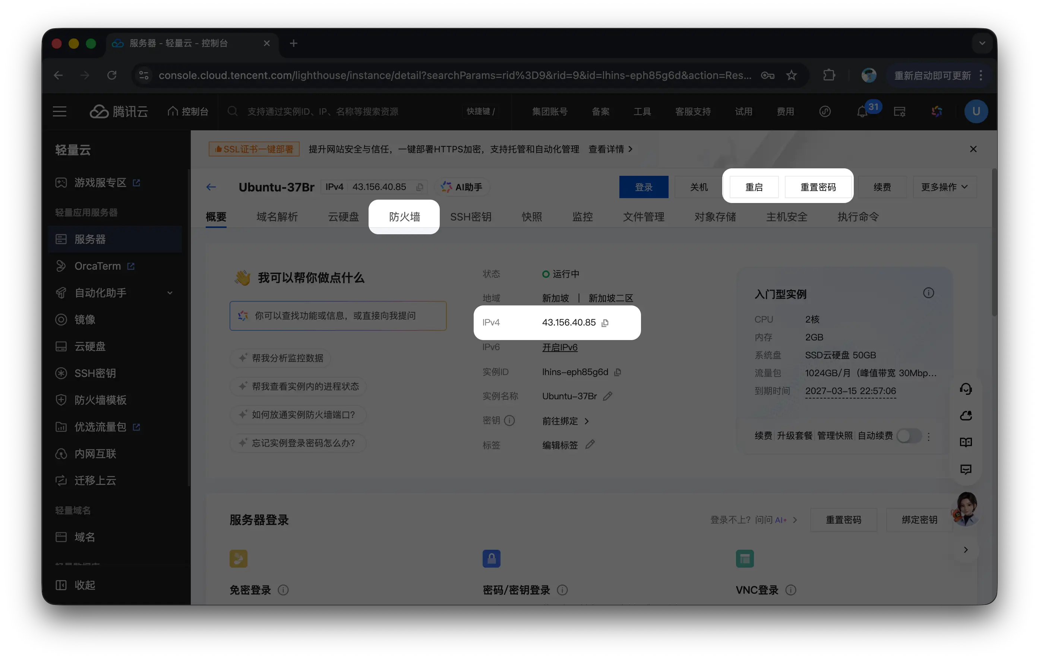Viewport: 1039px width, 660px height.
Task: Click the assistant avatar thumbnail
Action: point(966,509)
